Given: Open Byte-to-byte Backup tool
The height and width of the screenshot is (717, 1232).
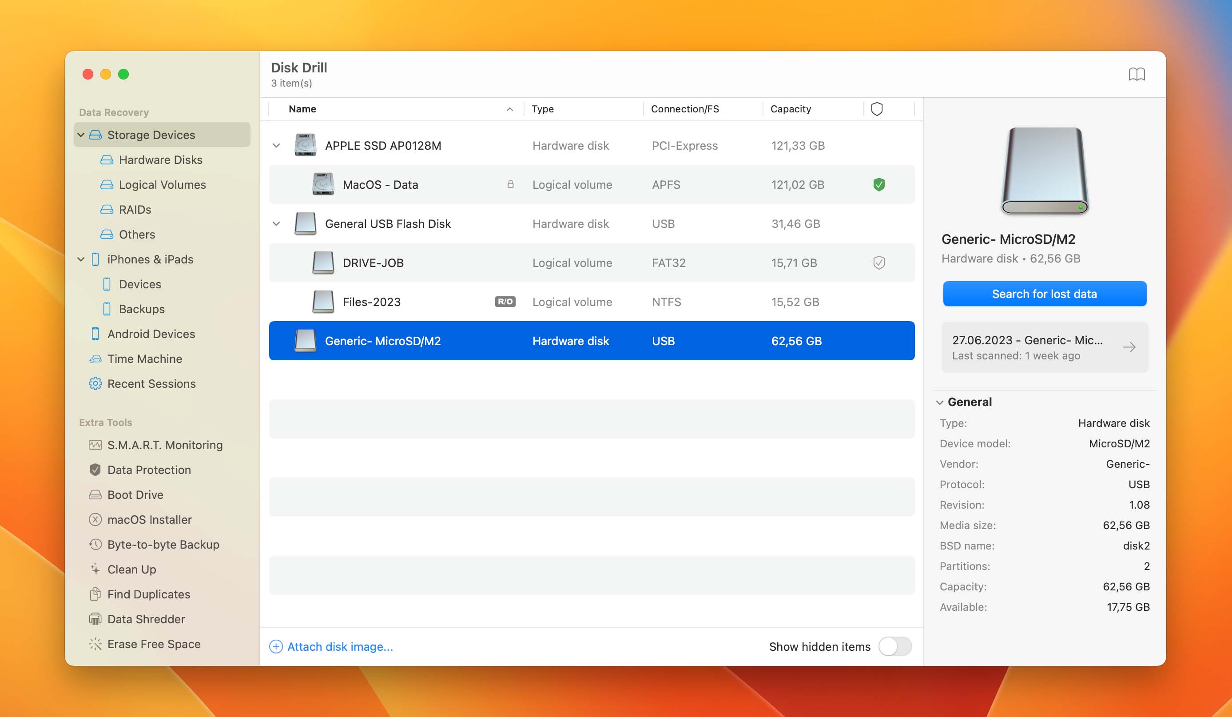Looking at the screenshot, I should pos(163,545).
